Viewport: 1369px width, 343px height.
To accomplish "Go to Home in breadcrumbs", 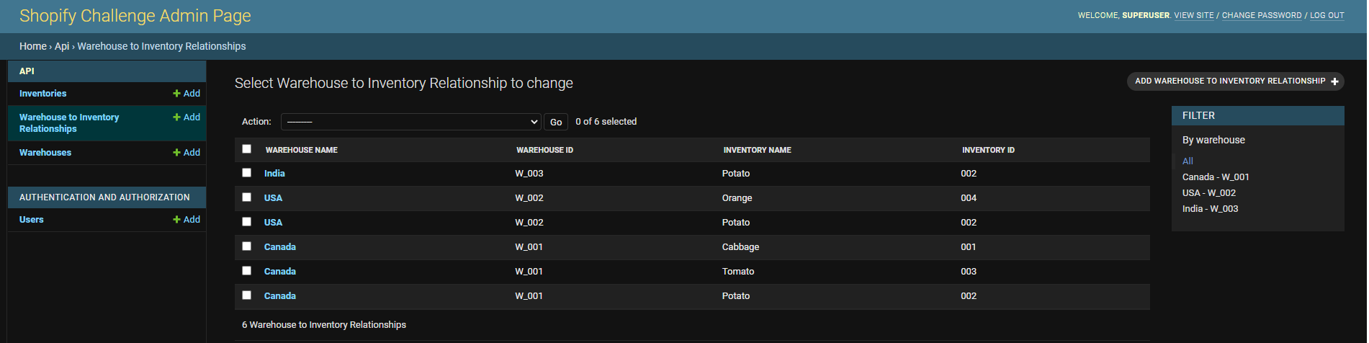I will point(33,46).
